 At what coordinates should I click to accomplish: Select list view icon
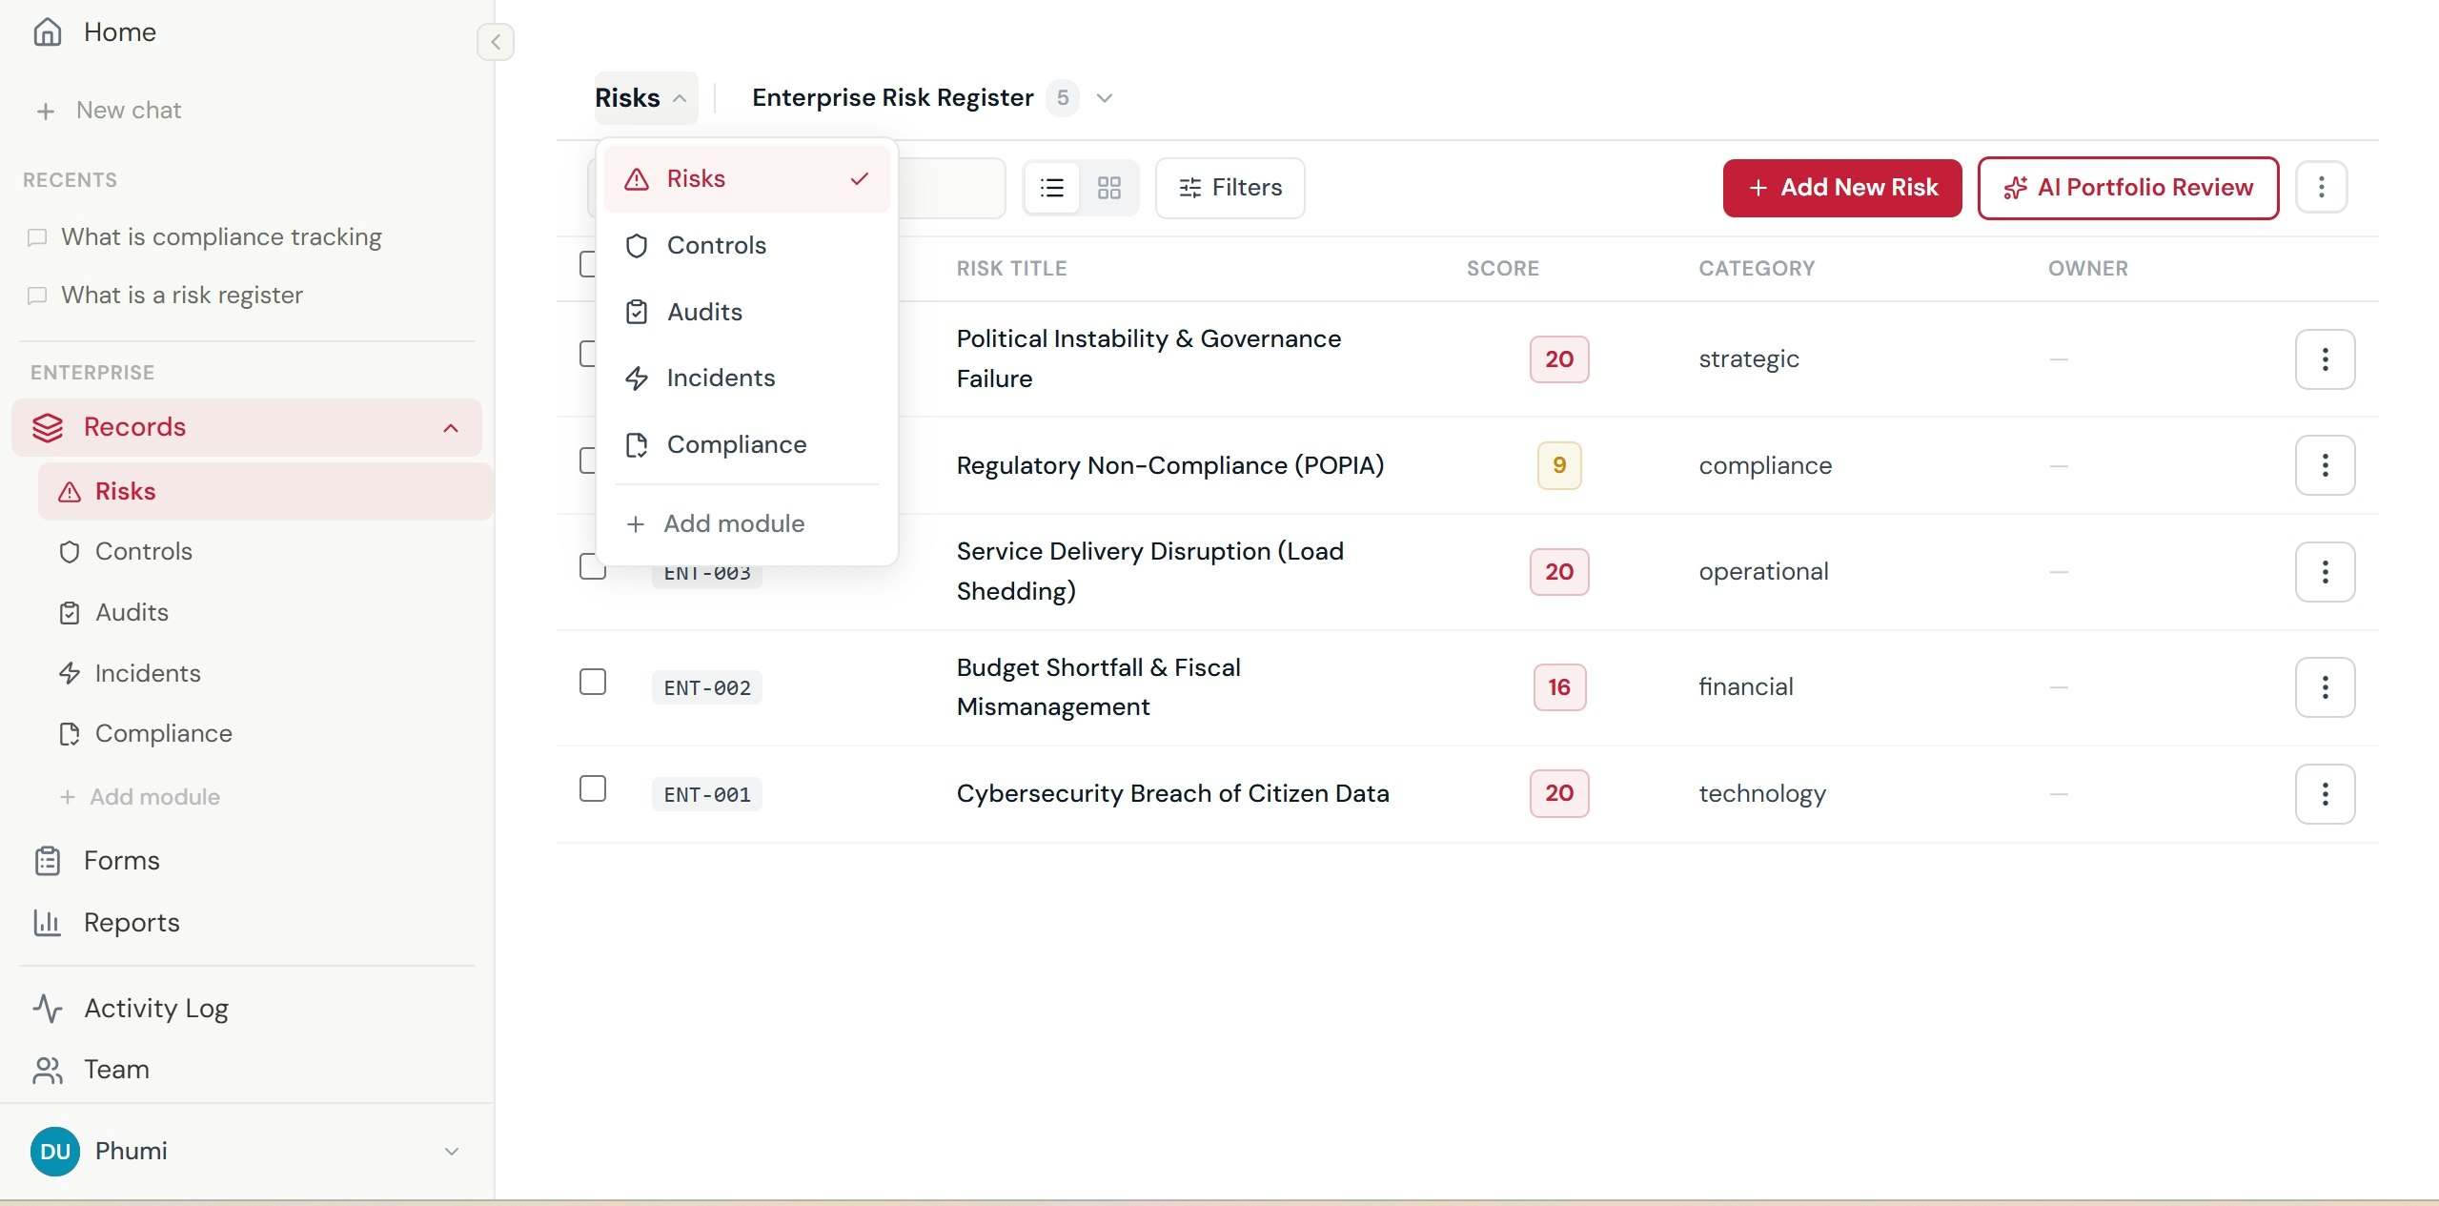1051,188
